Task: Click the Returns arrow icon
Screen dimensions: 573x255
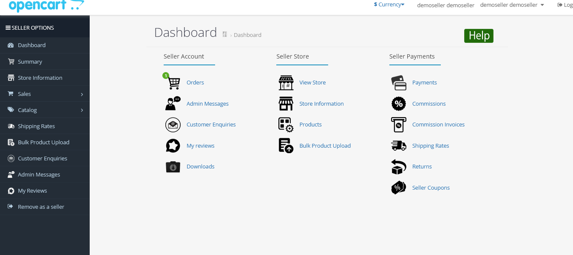Action: pyautogui.click(x=398, y=166)
